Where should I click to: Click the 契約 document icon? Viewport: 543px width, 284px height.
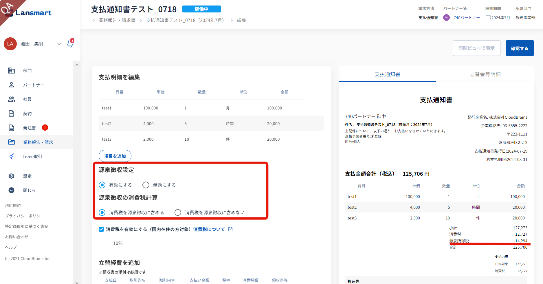pyautogui.click(x=11, y=113)
